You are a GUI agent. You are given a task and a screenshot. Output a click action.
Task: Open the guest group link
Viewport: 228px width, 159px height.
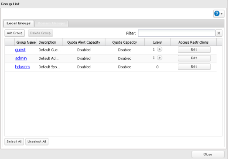click(x=20, y=50)
